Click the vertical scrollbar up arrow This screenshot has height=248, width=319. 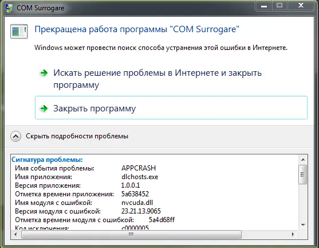point(303,160)
